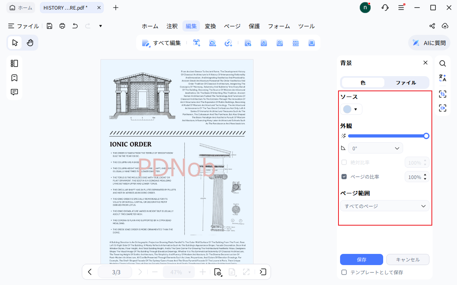
Task: Undo the last action
Action: tap(75, 26)
